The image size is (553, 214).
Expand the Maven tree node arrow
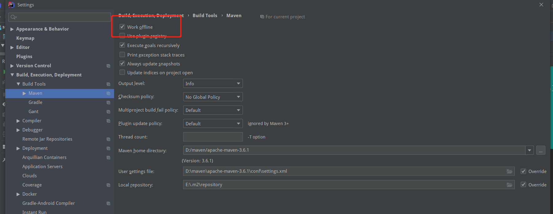pyautogui.click(x=24, y=93)
